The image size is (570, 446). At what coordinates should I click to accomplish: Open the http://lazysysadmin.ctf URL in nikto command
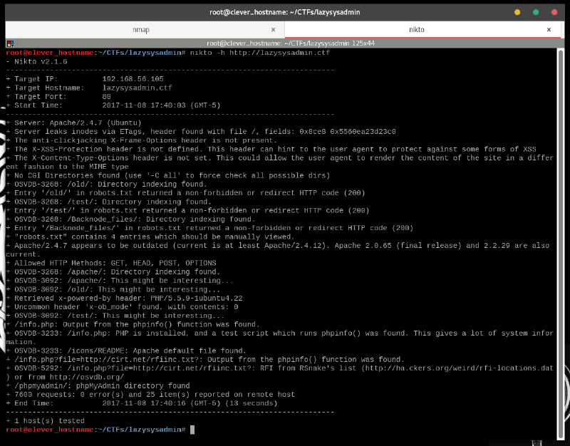tap(279, 53)
